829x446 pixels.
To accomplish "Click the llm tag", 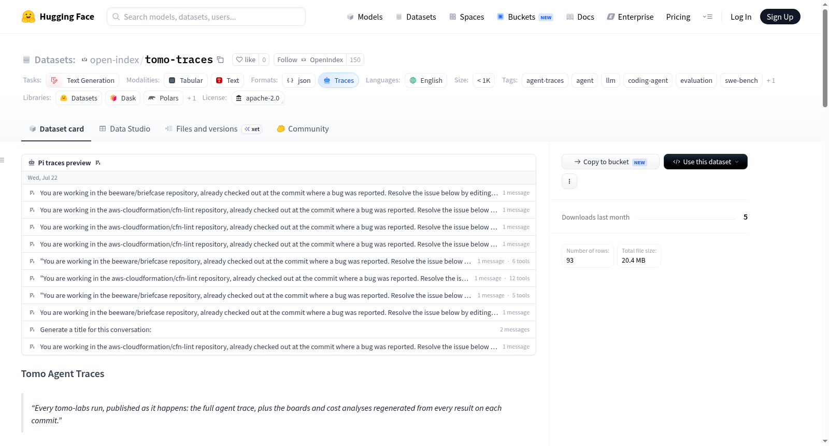I will pos(611,80).
